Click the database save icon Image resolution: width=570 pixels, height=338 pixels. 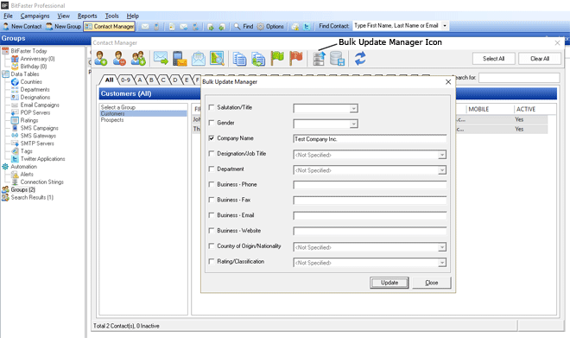(x=338, y=59)
